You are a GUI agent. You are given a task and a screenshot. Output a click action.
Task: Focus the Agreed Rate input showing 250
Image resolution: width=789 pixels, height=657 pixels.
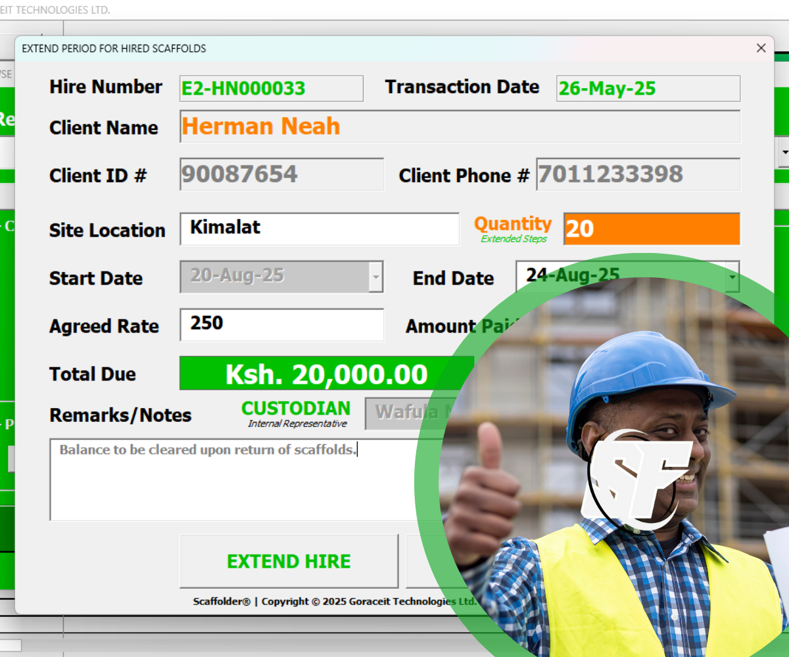point(281,325)
